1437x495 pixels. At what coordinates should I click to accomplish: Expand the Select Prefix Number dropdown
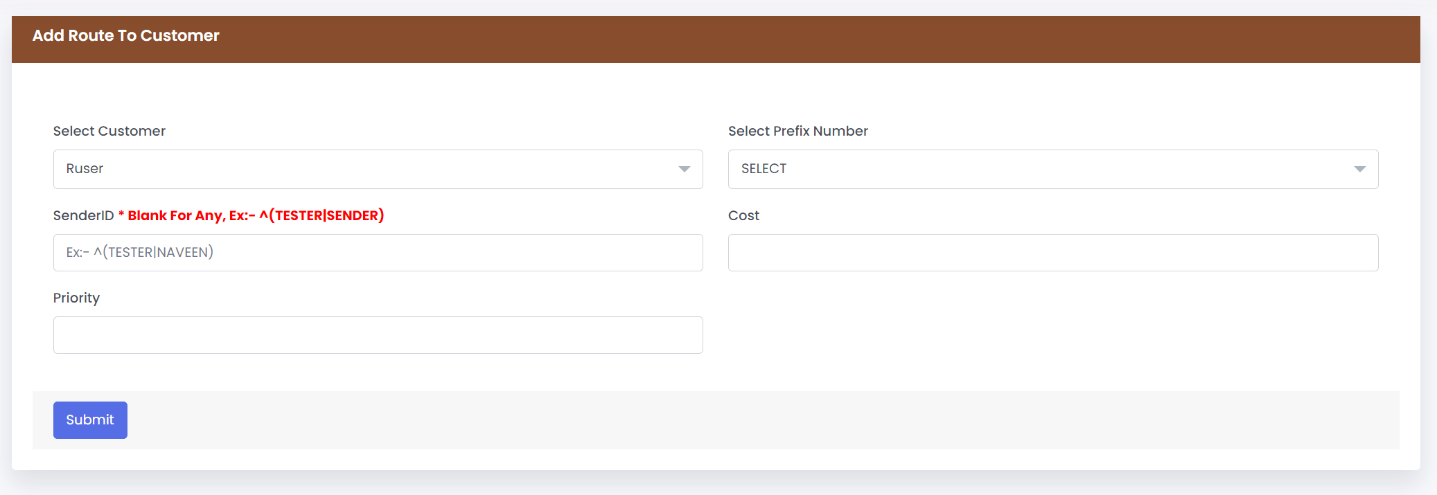(x=1053, y=169)
